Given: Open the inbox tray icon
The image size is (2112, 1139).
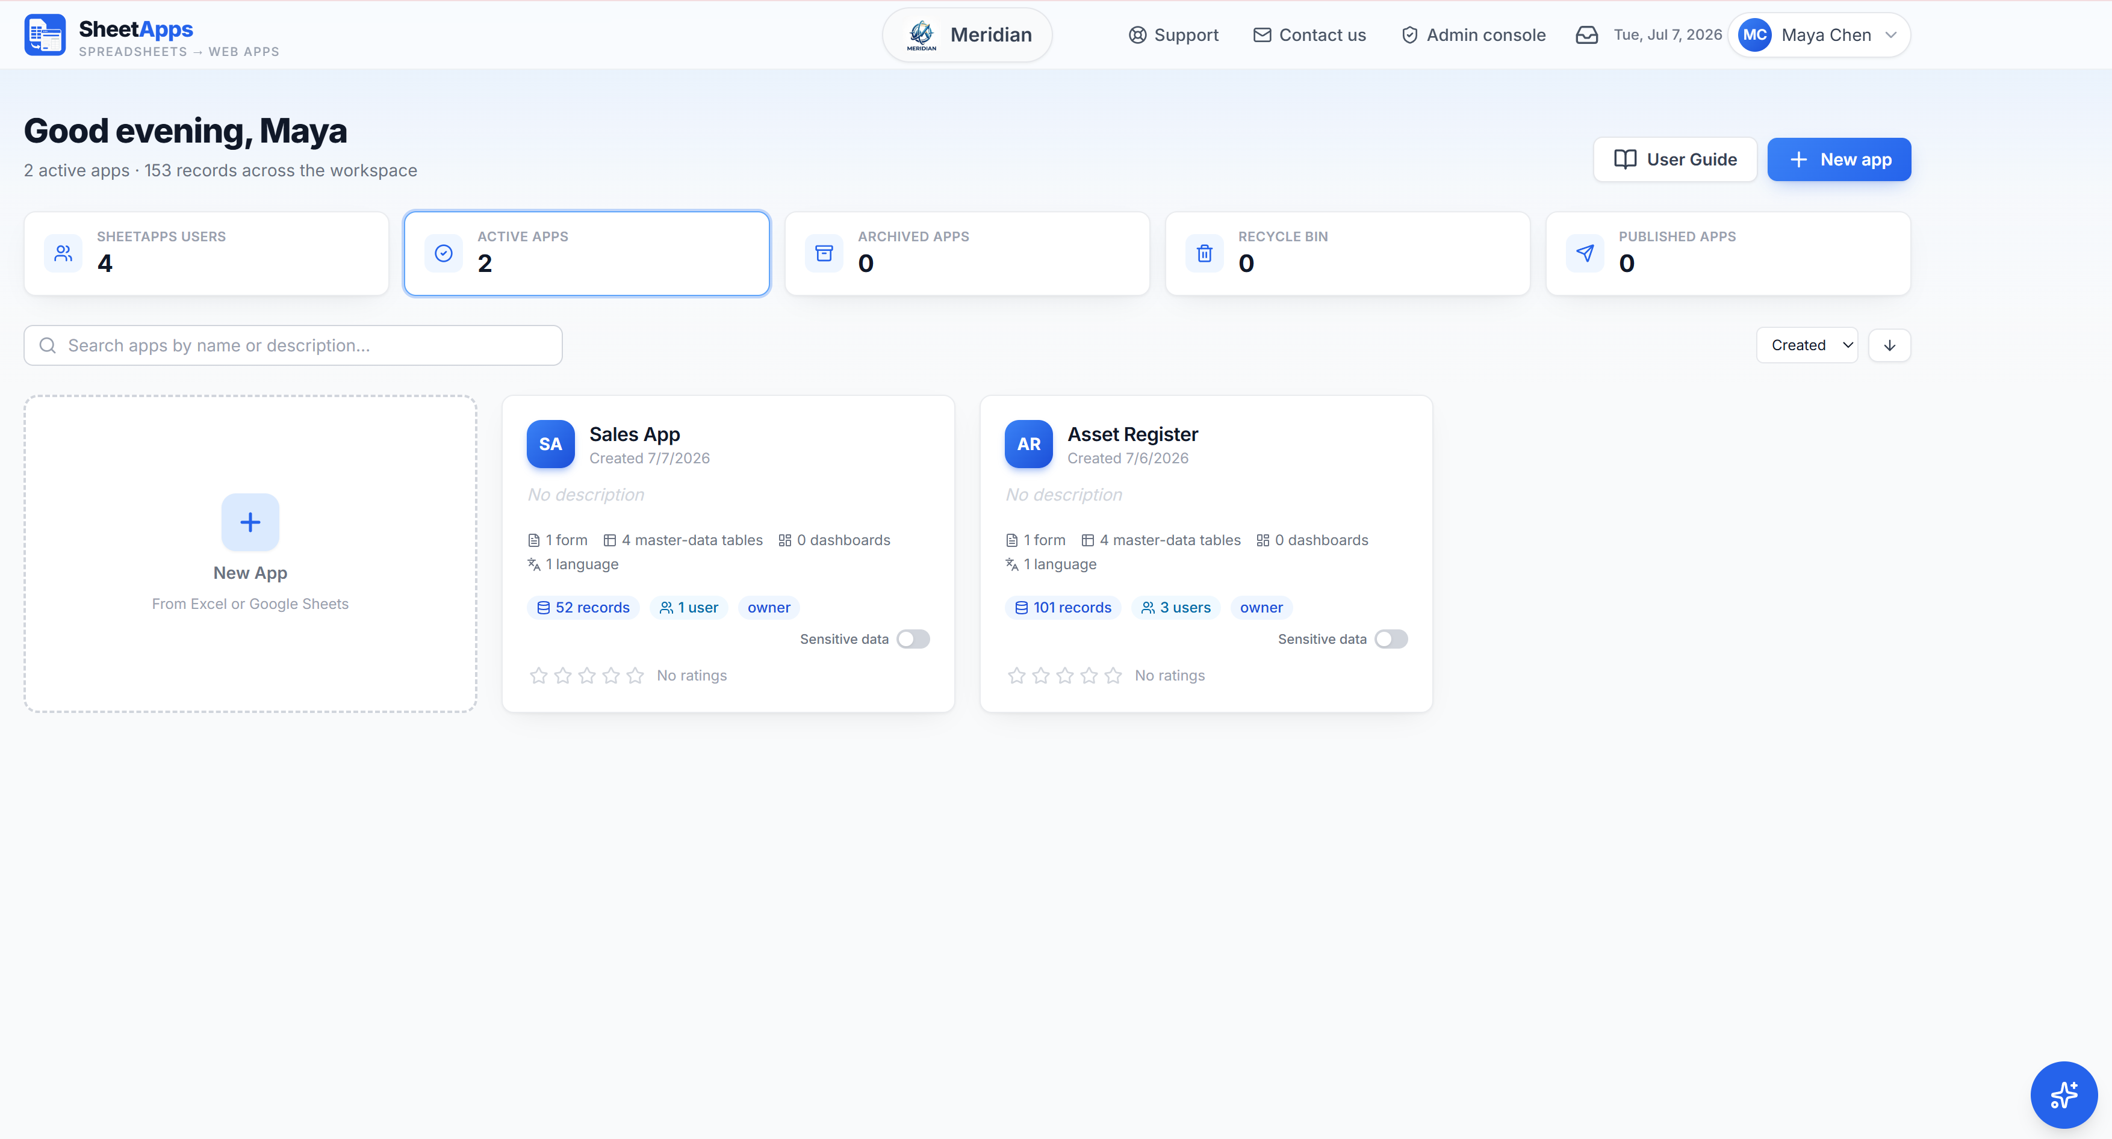Looking at the screenshot, I should coord(1586,34).
